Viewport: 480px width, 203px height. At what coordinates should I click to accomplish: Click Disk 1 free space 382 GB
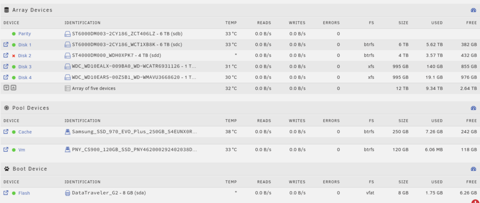point(469,45)
